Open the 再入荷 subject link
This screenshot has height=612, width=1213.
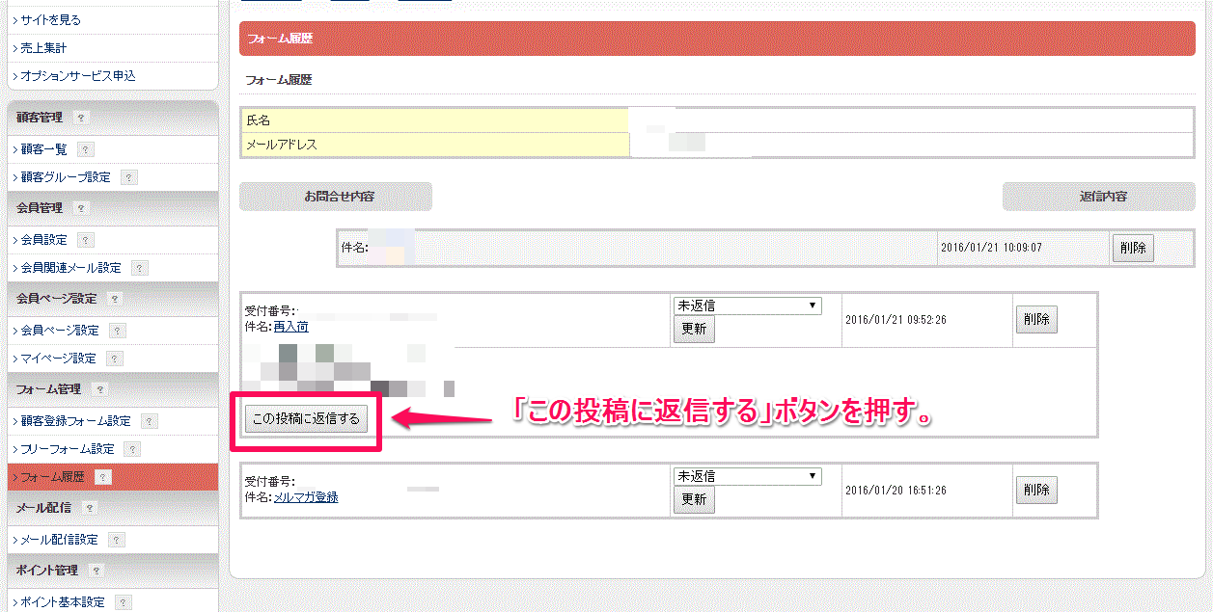pos(290,327)
